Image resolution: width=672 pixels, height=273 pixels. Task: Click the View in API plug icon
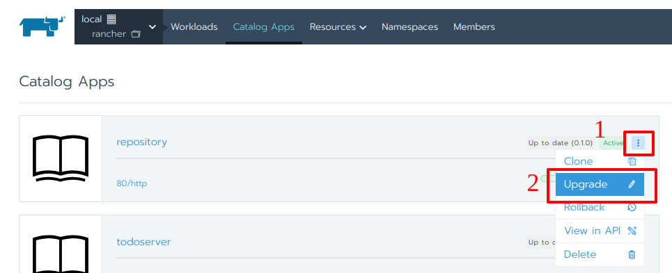(632, 231)
